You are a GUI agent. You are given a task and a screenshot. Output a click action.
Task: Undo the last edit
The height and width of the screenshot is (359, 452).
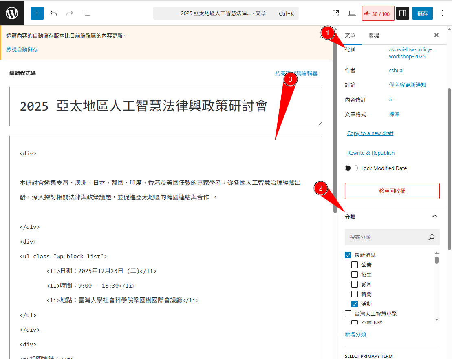53,13
